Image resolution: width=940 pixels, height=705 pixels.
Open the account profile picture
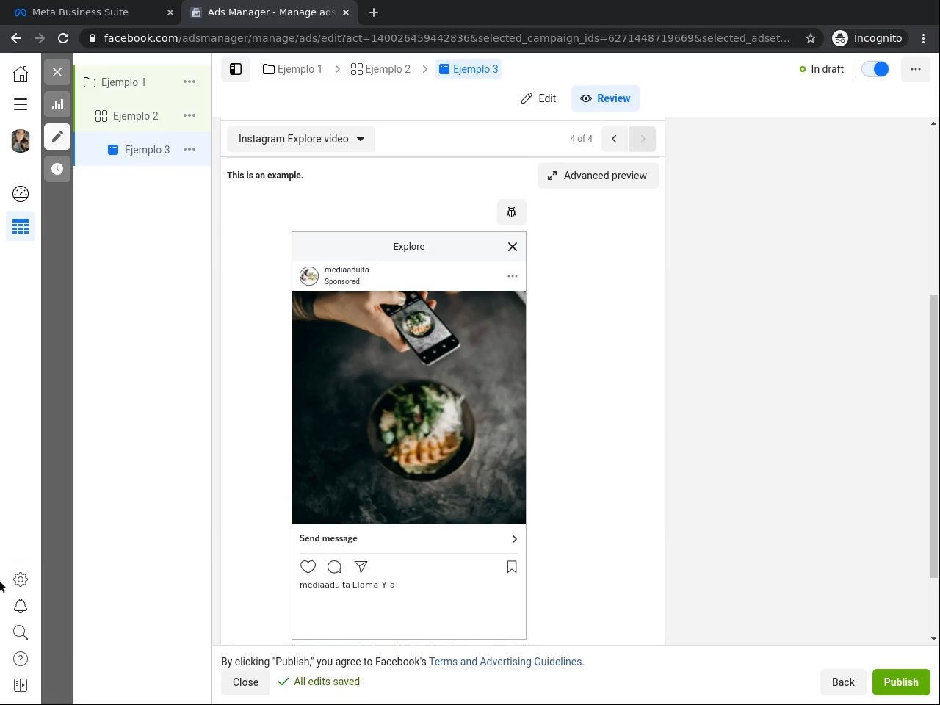pyautogui.click(x=21, y=141)
